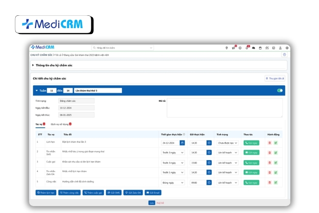Viewport: 319px width, 213px height.
Task: Edit the 'Nhắc nhở lưu ý' SMS task
Action: coord(276,153)
